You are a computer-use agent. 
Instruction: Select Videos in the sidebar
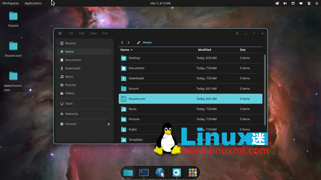84,93
